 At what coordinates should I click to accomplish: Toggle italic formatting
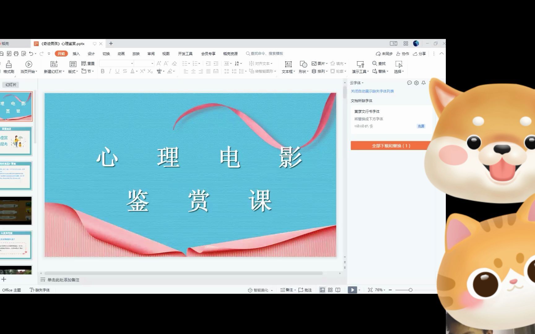pos(110,71)
